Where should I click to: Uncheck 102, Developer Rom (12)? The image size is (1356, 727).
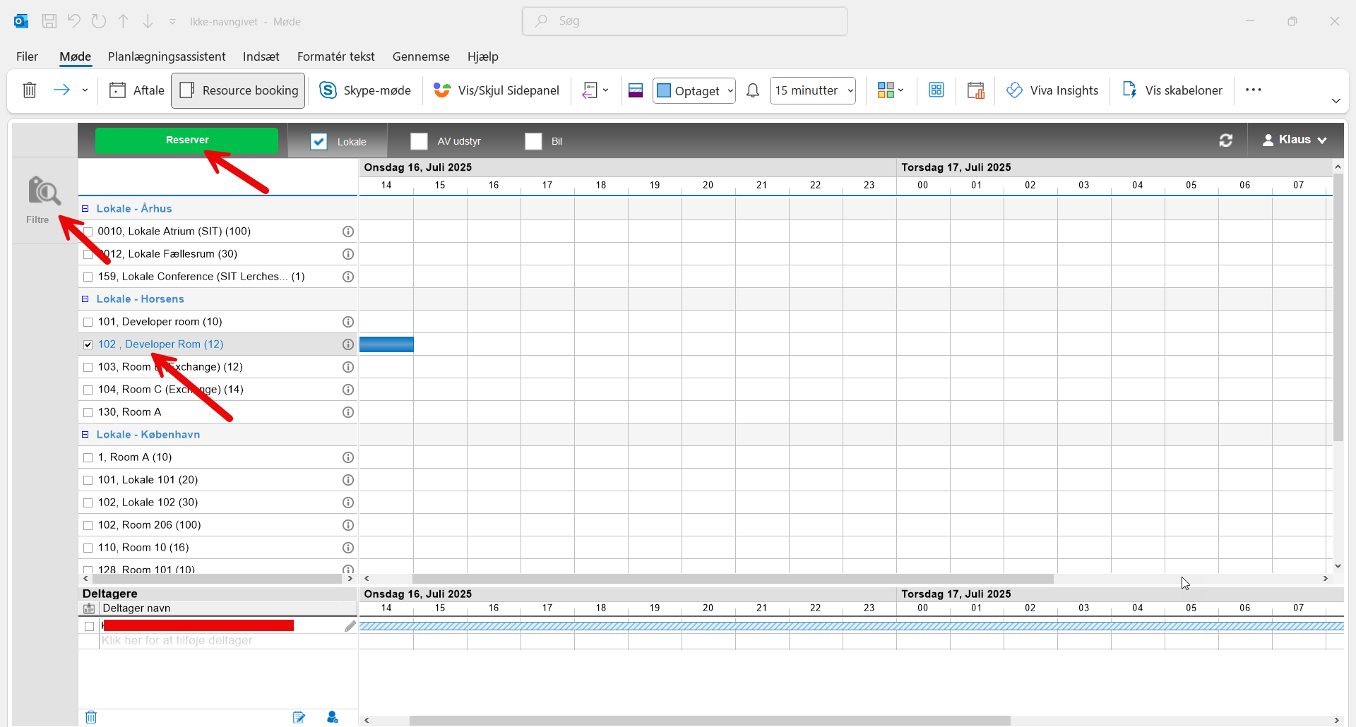pyautogui.click(x=88, y=344)
